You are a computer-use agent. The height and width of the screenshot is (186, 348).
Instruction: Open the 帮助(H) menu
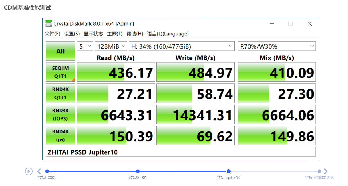[135, 34]
